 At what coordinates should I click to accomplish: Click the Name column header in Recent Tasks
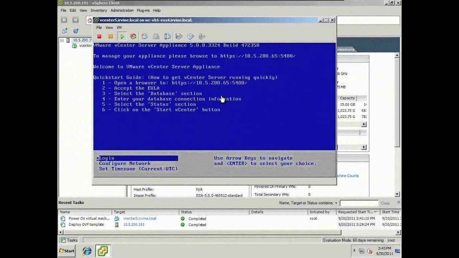pyautogui.click(x=85, y=212)
